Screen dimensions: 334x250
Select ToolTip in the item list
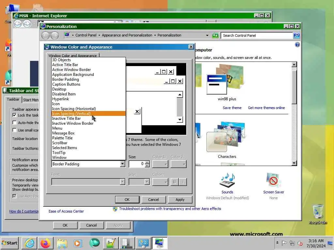point(88,153)
